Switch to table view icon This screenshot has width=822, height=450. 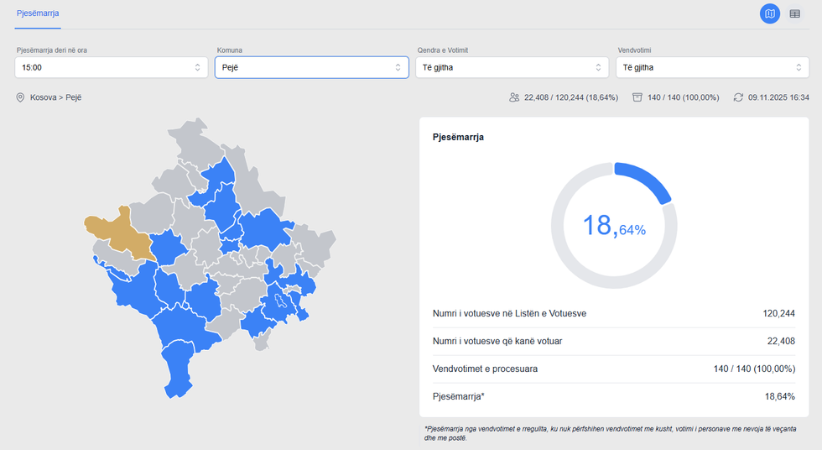[794, 13]
